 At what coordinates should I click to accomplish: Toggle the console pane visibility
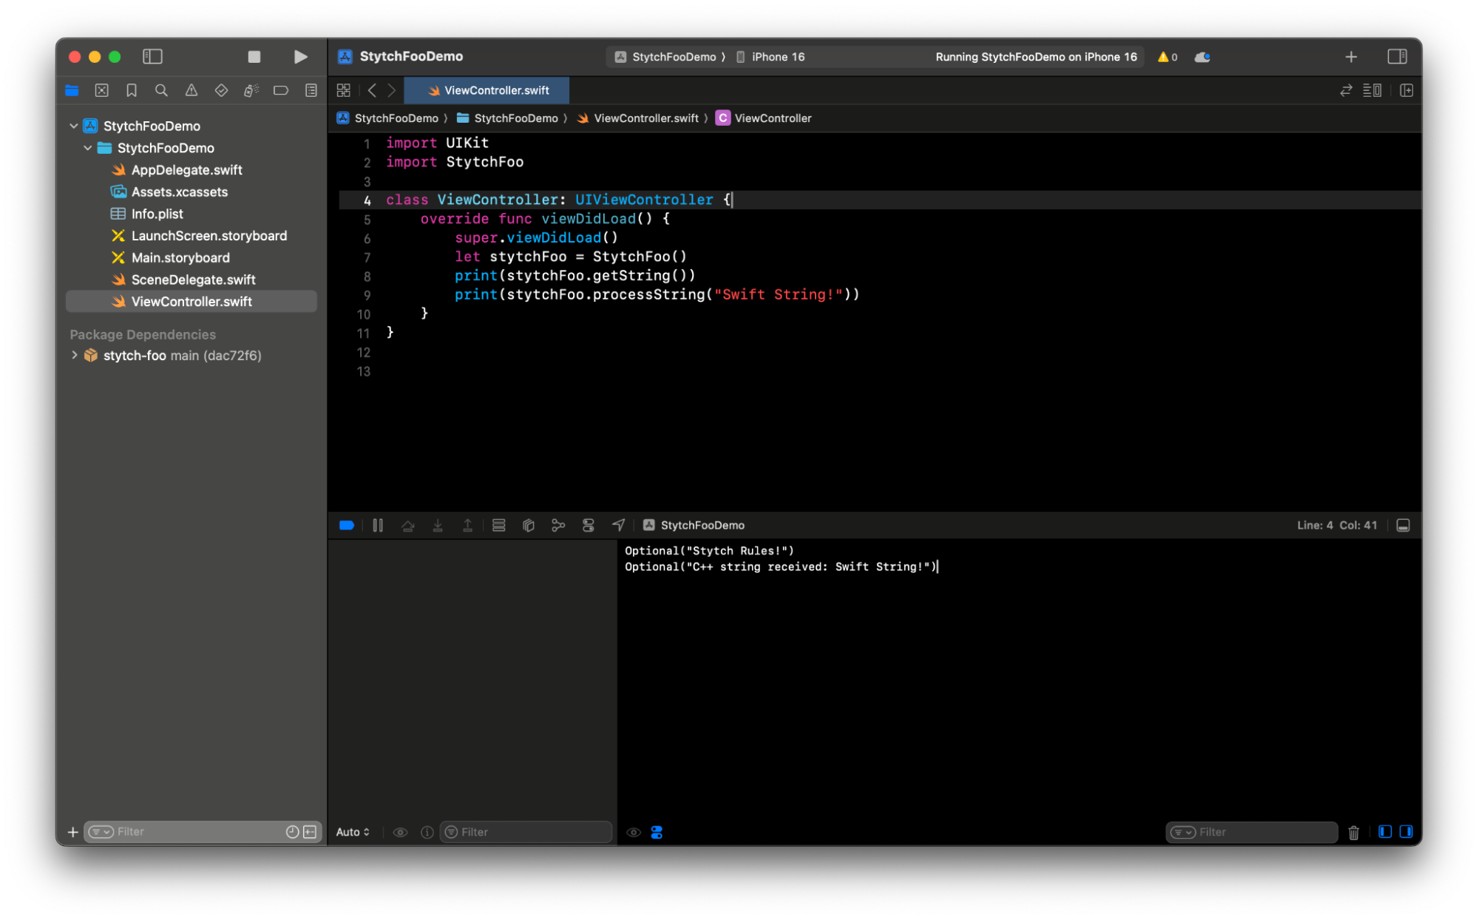click(1406, 832)
